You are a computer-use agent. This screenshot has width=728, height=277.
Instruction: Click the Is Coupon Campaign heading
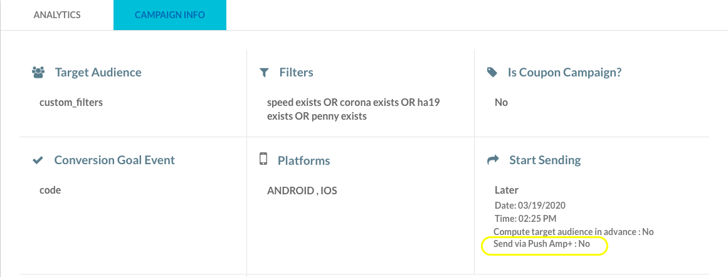coord(564,72)
